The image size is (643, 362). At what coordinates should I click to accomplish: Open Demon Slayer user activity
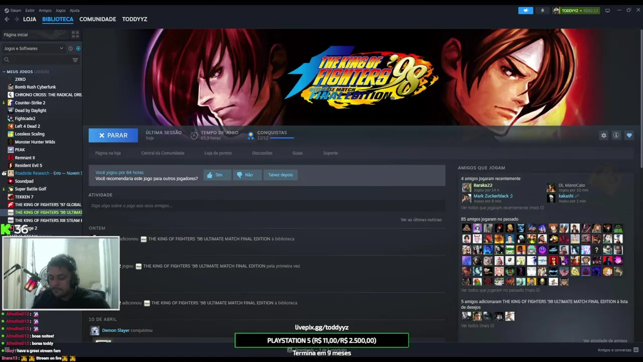point(116,330)
